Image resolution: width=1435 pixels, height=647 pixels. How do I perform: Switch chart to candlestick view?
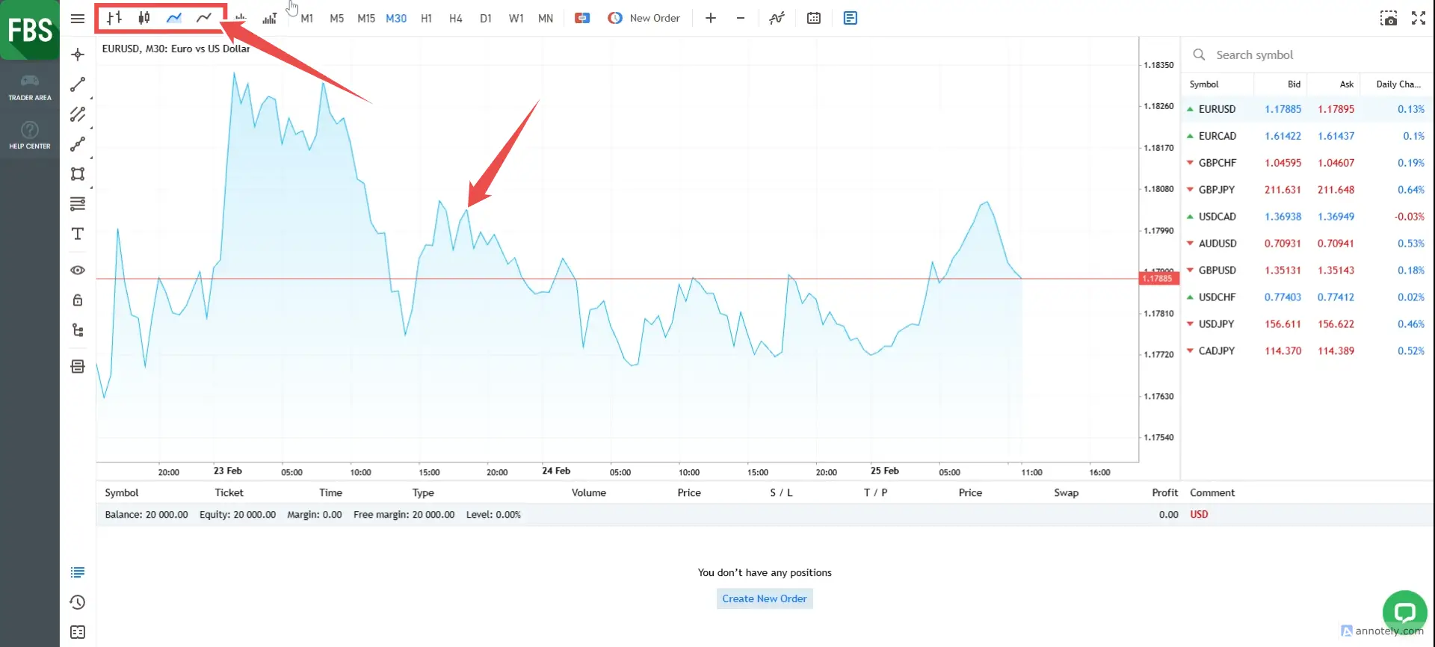(144, 18)
